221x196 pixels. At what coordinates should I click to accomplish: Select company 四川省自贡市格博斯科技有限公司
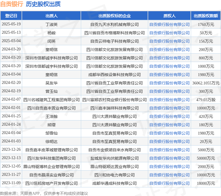(x=115, y=33)
